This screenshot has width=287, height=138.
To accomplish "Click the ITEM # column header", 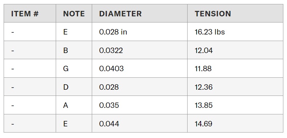I will pos(25,14).
